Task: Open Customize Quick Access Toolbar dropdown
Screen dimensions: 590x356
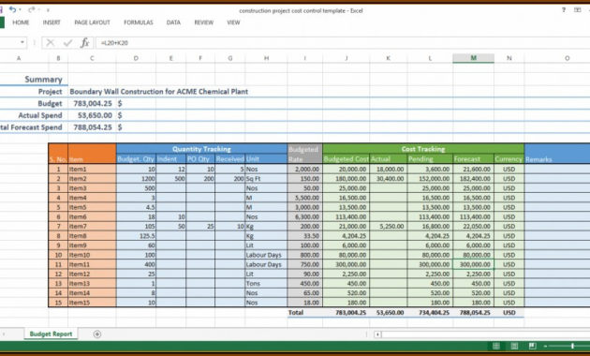Action: (48, 10)
